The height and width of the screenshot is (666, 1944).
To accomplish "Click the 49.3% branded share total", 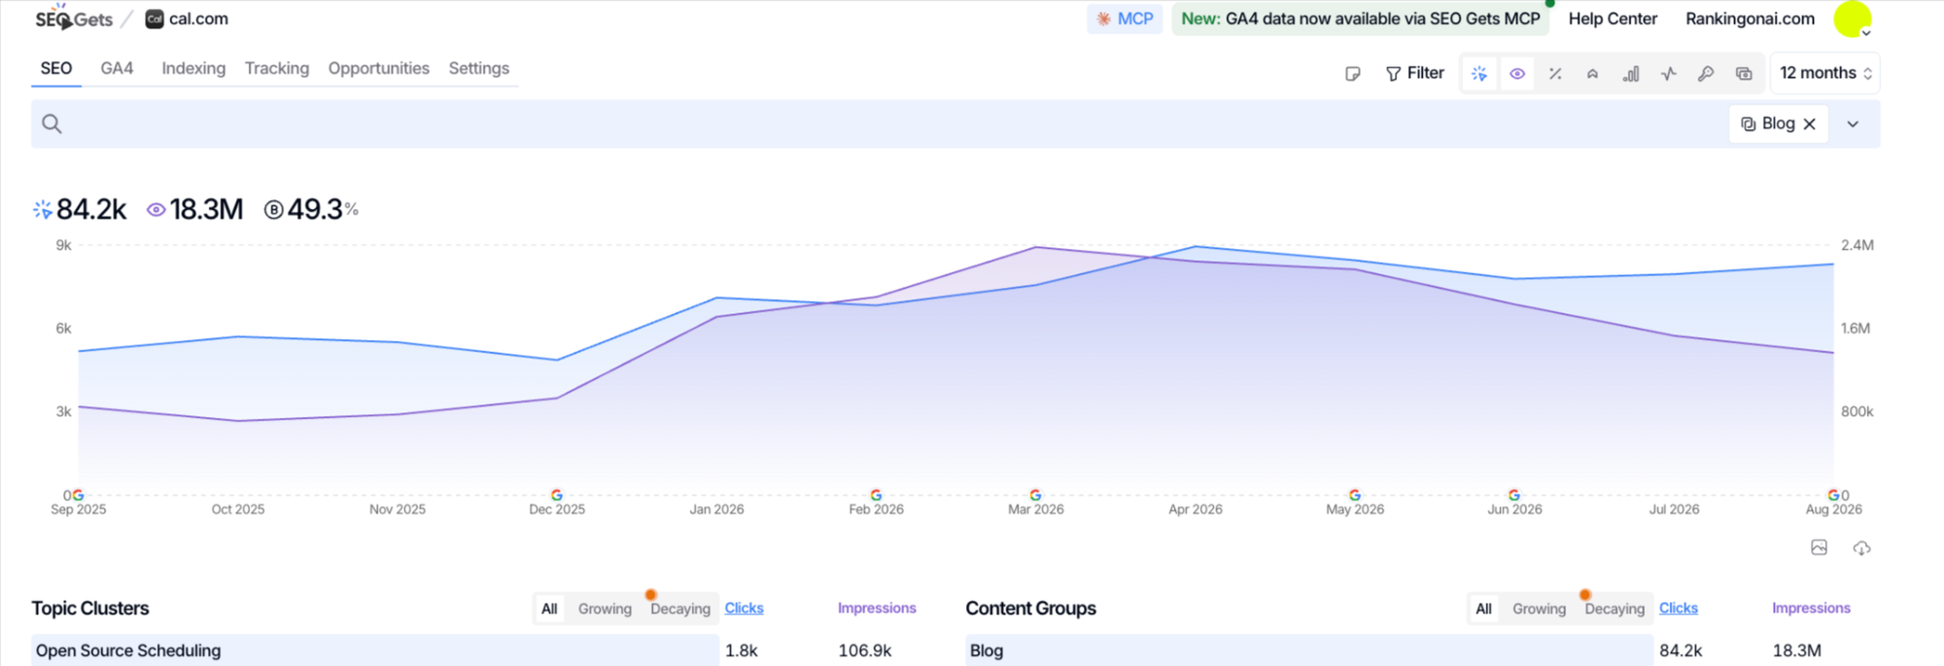I will pyautogui.click(x=311, y=209).
